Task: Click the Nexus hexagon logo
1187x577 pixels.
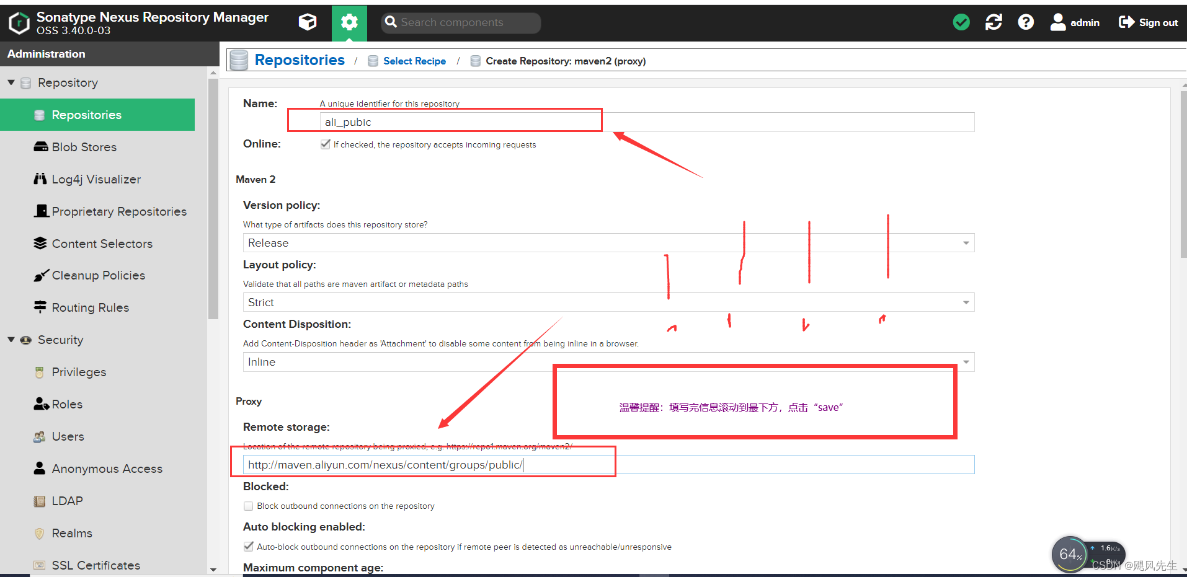Action: click(19, 23)
